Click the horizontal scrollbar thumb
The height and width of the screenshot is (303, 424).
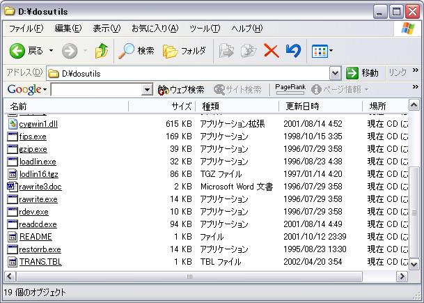pos(188,277)
